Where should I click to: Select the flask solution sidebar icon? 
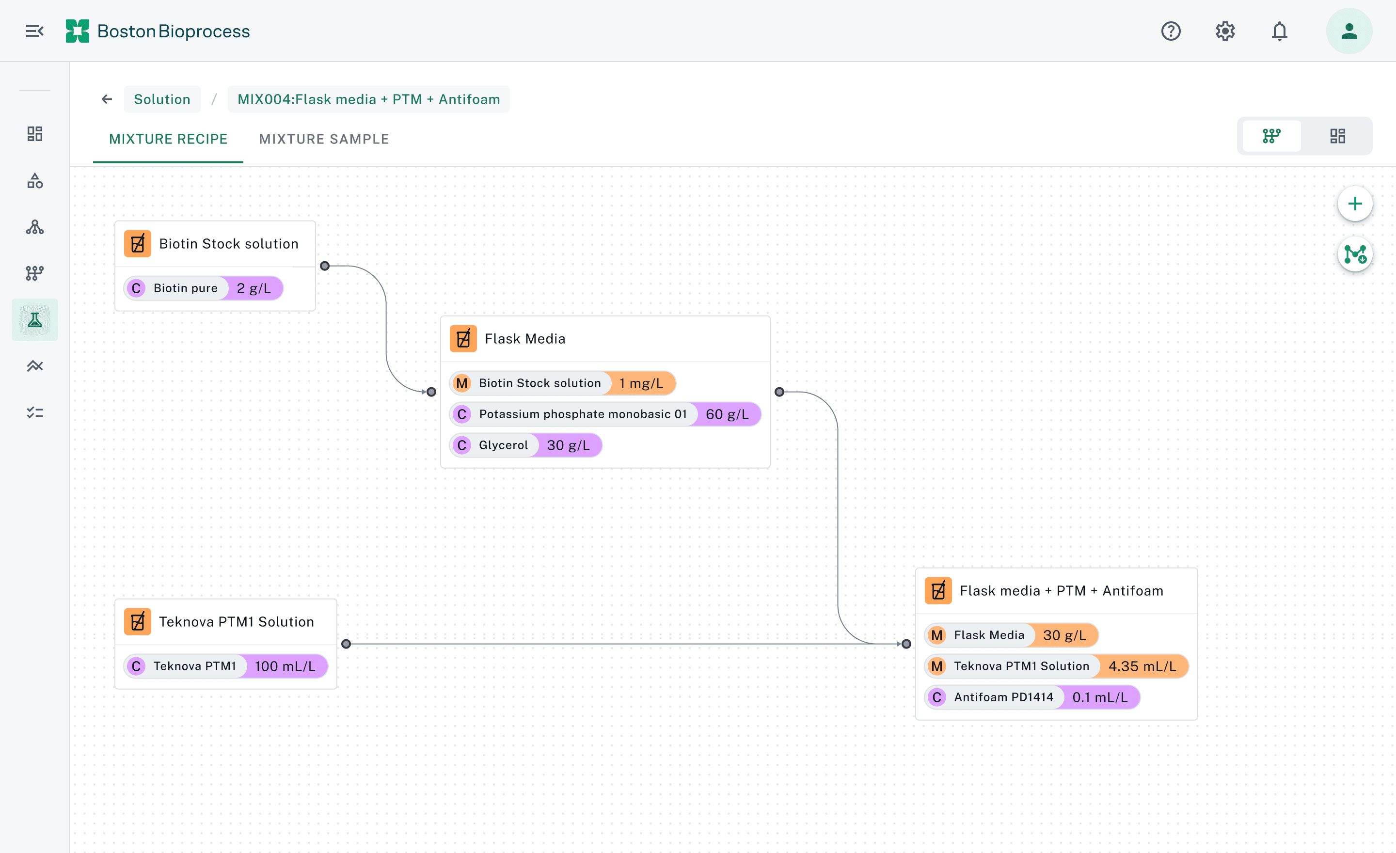click(34, 320)
